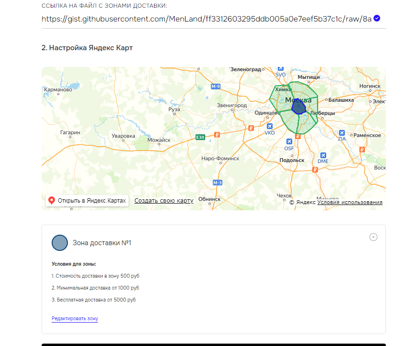Image resolution: width=417 pixels, height=346 pixels.
Task: Click the Гагарин town label
Action: (x=70, y=132)
